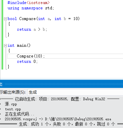Viewport: 123px width, 128px height.
Task: Click the 'return a > b;' statement
Action: coord(32,29)
